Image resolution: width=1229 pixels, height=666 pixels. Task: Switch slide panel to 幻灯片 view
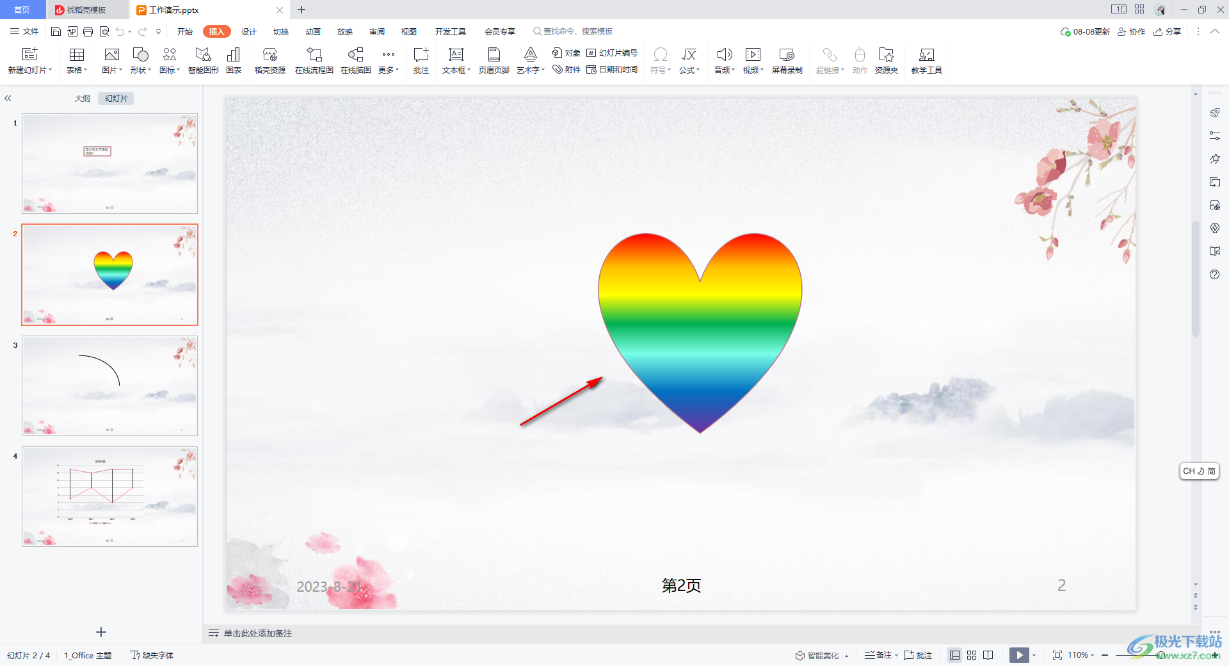click(116, 99)
